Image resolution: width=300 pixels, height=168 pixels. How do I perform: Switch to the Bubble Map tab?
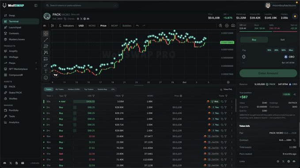pos(103,89)
